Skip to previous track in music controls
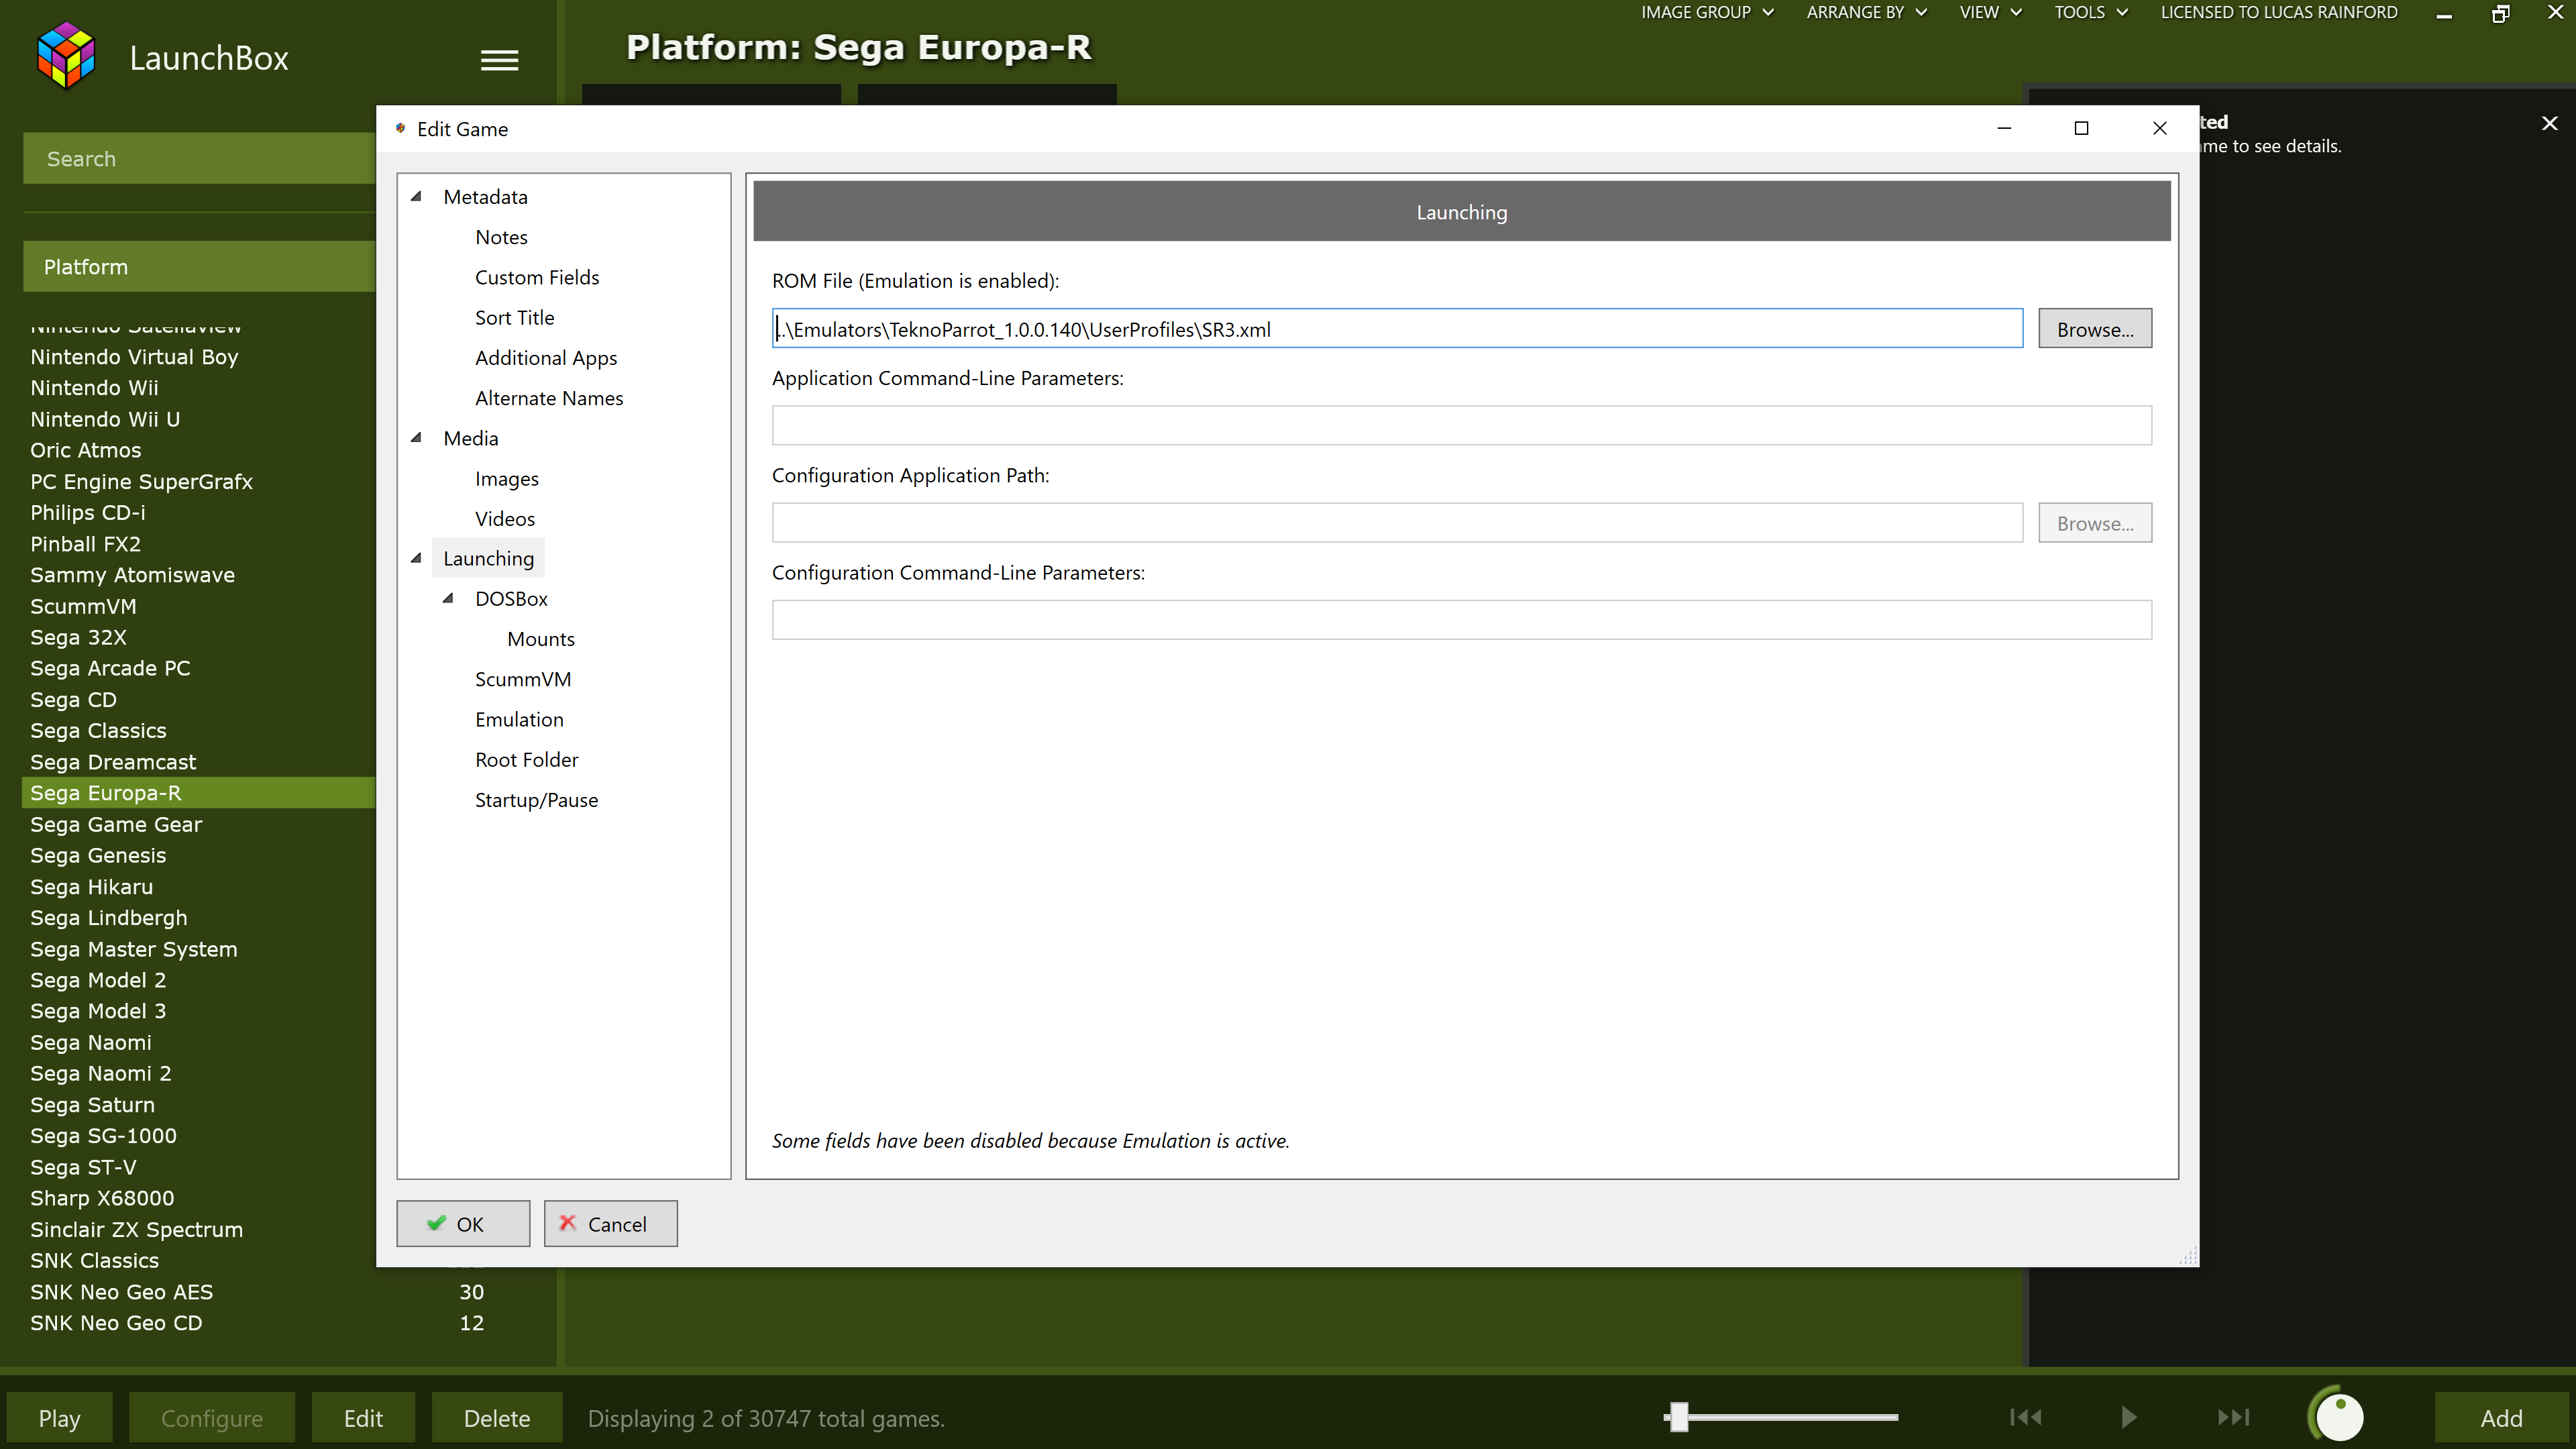 click(2025, 1417)
